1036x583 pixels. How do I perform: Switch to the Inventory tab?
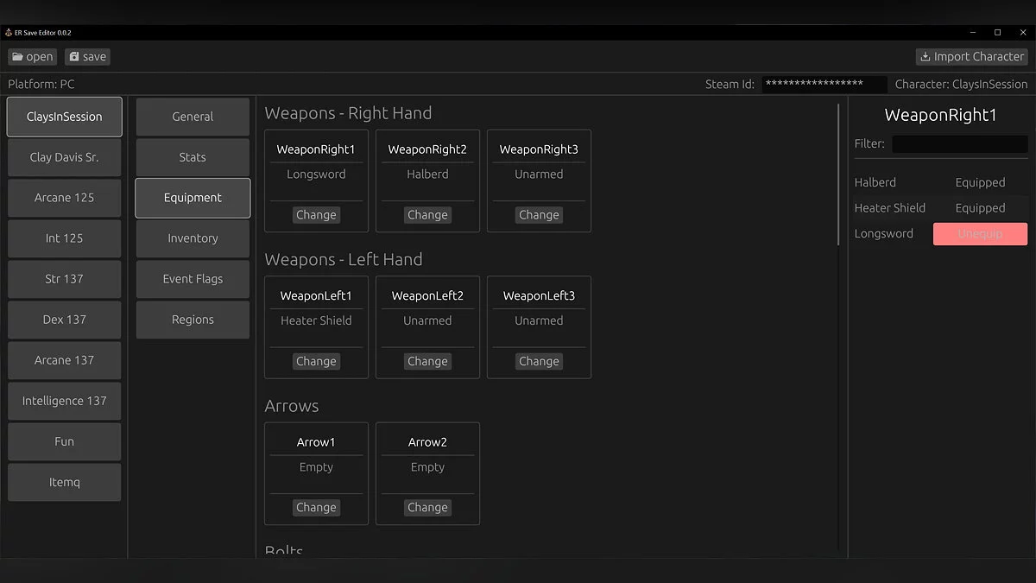192,238
